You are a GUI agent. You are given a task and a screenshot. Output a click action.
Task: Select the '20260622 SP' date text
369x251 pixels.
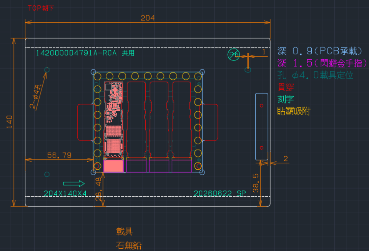coord(219,194)
